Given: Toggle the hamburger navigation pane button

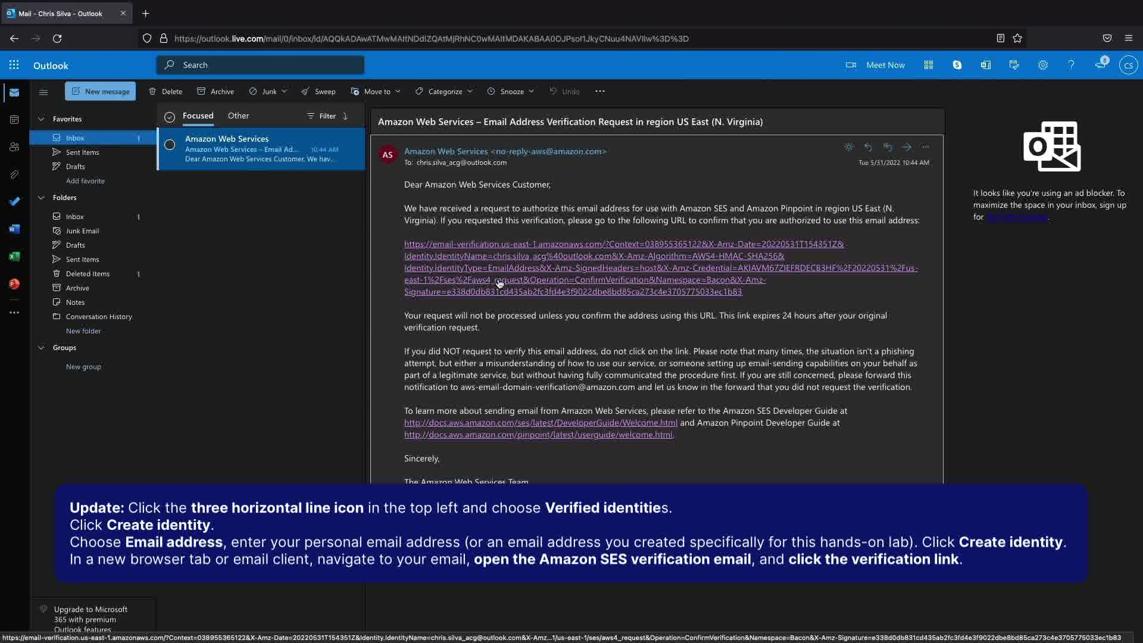Looking at the screenshot, I should pyautogui.click(x=43, y=92).
